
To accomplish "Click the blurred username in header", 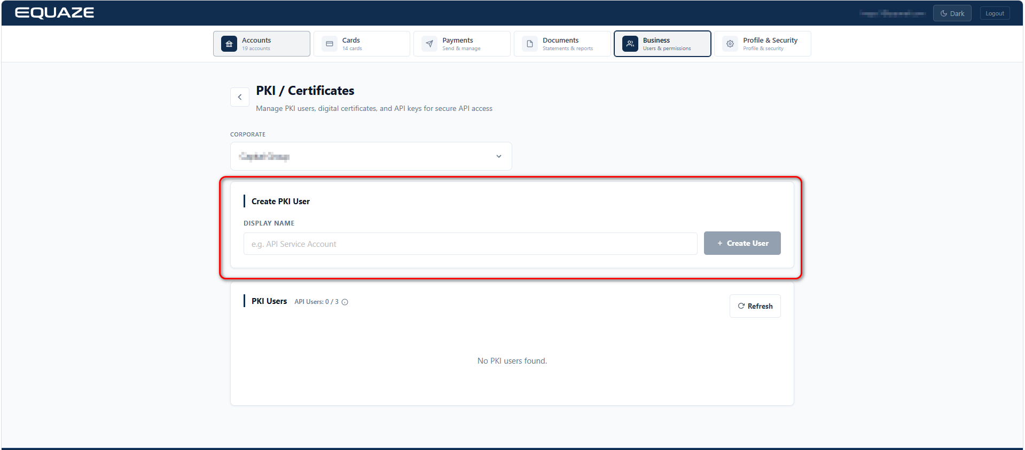I will coord(893,13).
